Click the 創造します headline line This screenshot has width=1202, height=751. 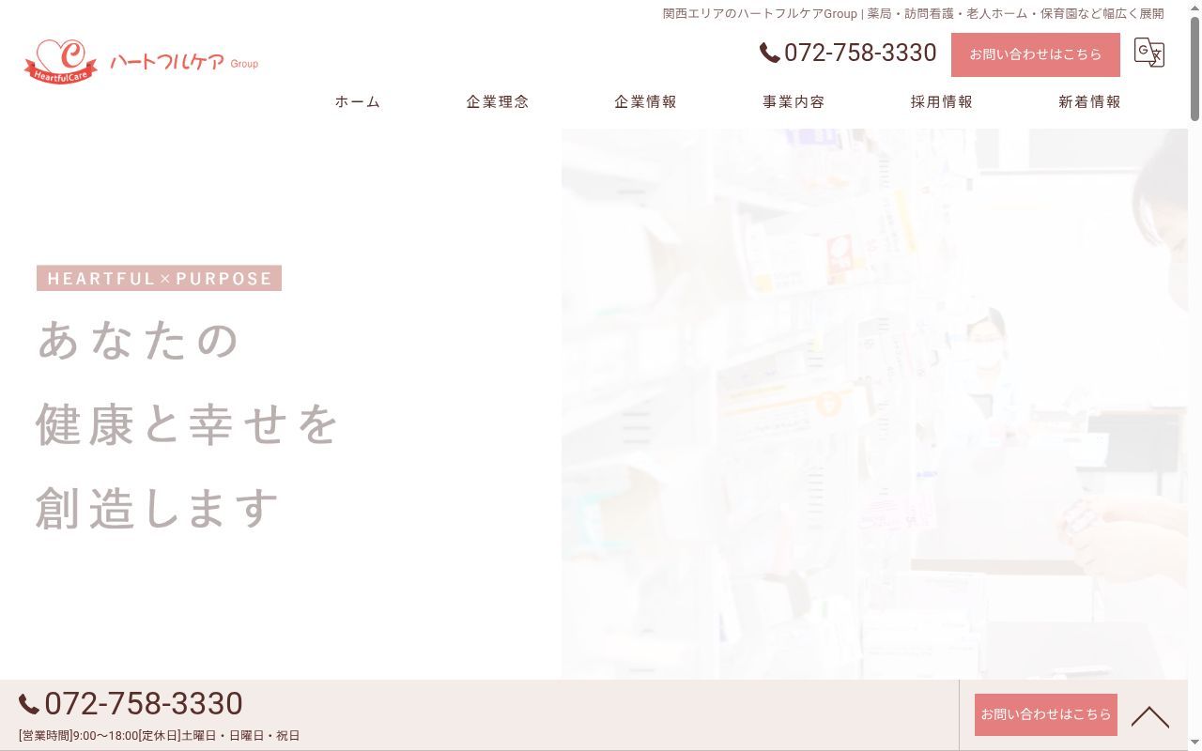pos(158,509)
